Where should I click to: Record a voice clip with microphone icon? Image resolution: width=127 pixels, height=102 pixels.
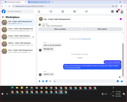(39, 81)
